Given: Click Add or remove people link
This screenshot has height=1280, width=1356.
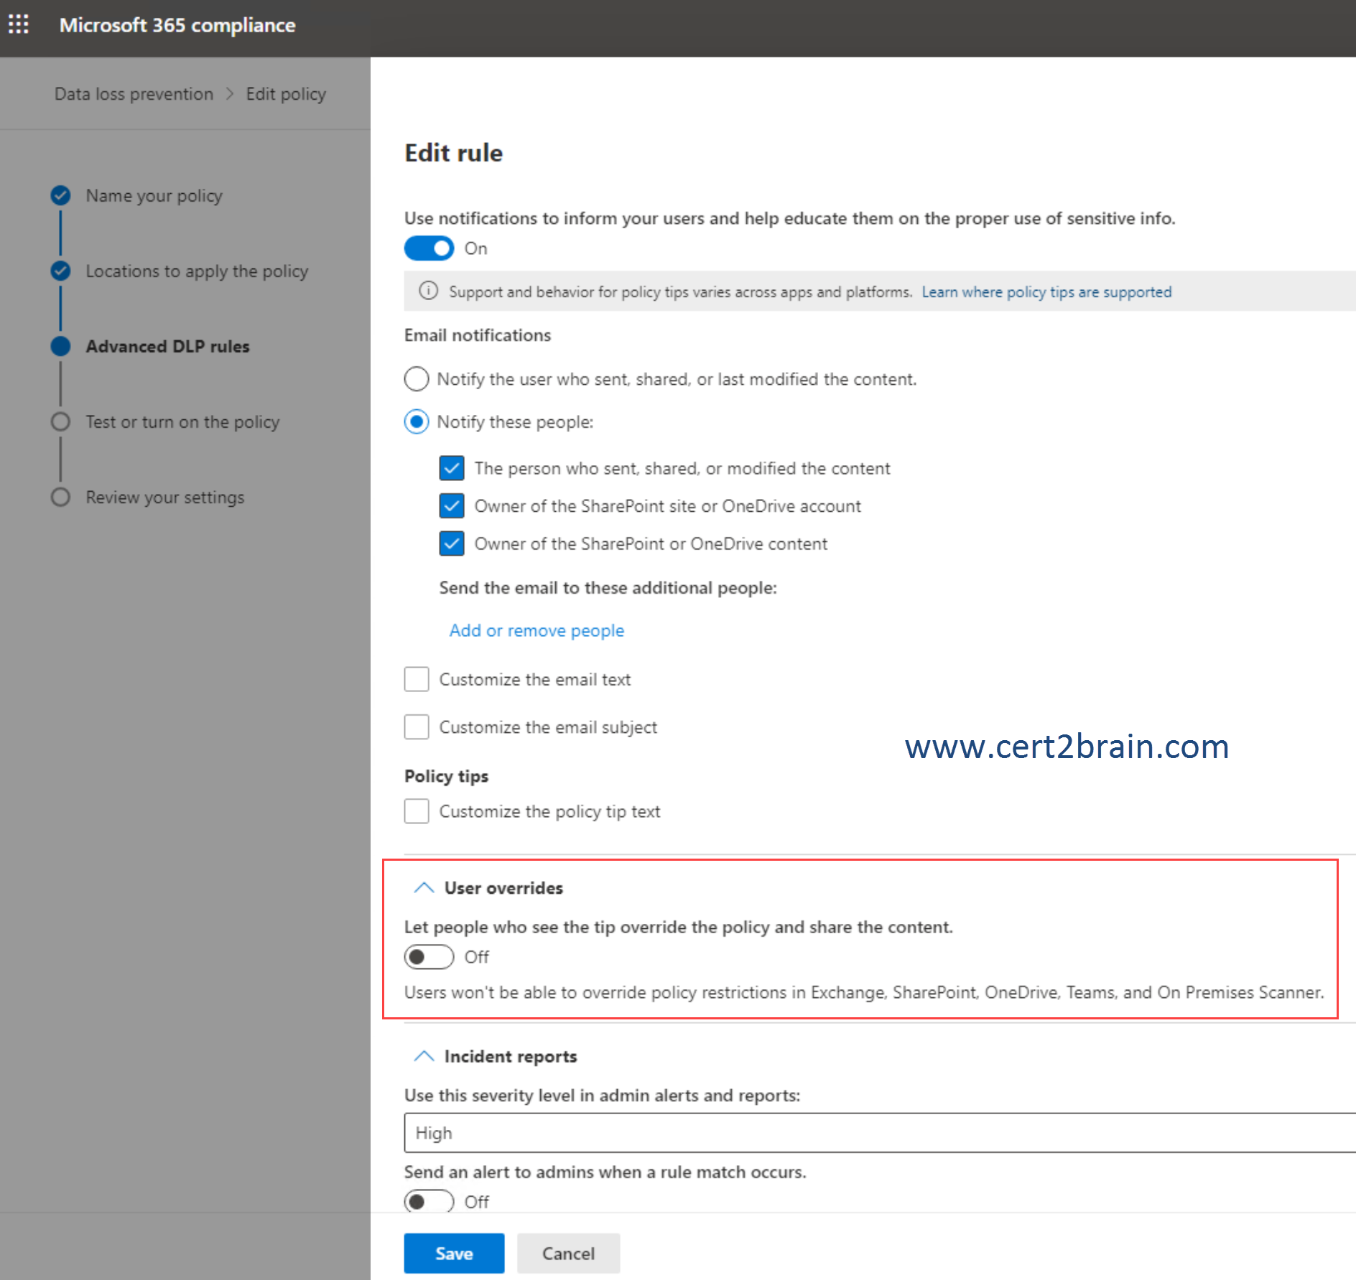Looking at the screenshot, I should (537, 630).
